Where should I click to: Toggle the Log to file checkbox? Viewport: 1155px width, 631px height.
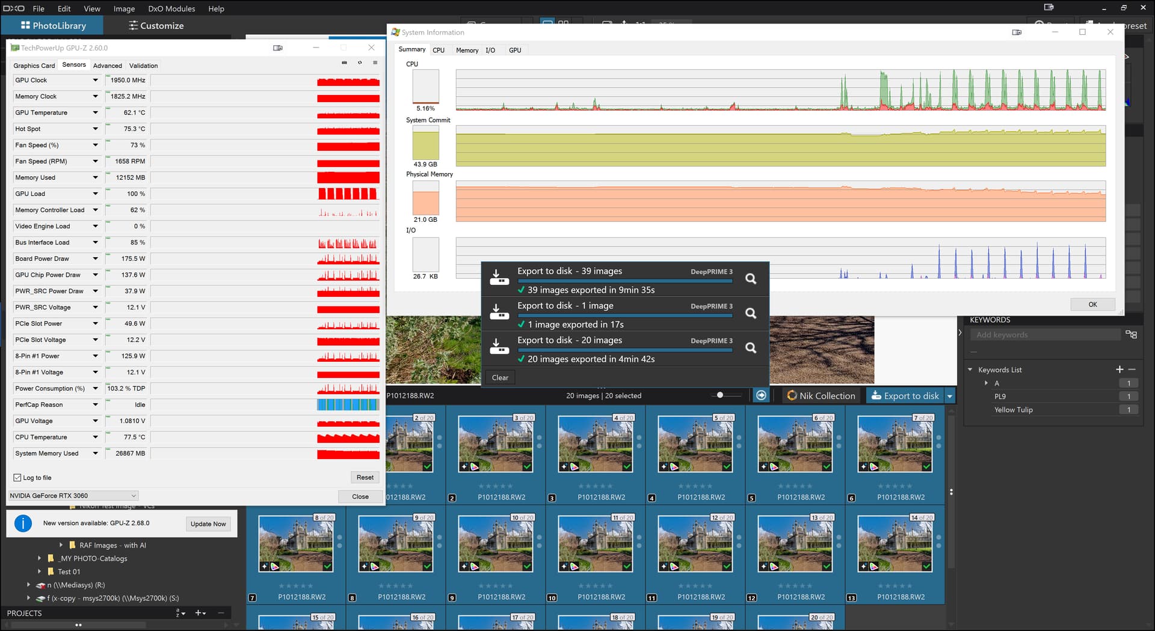(x=17, y=478)
